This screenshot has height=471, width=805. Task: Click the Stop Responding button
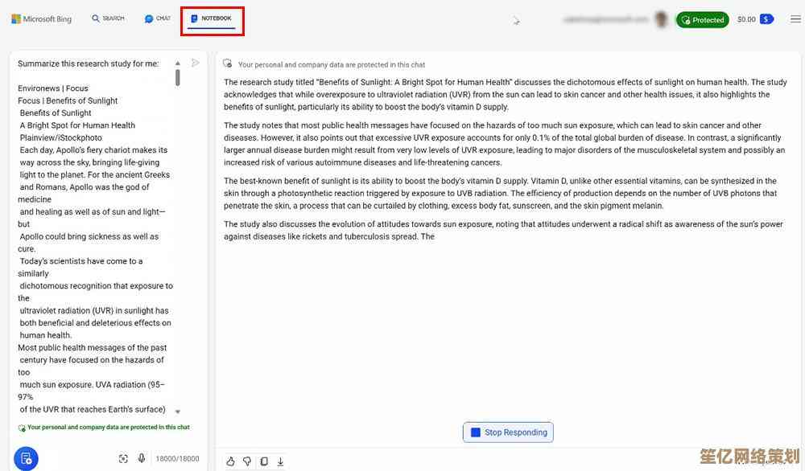508,432
